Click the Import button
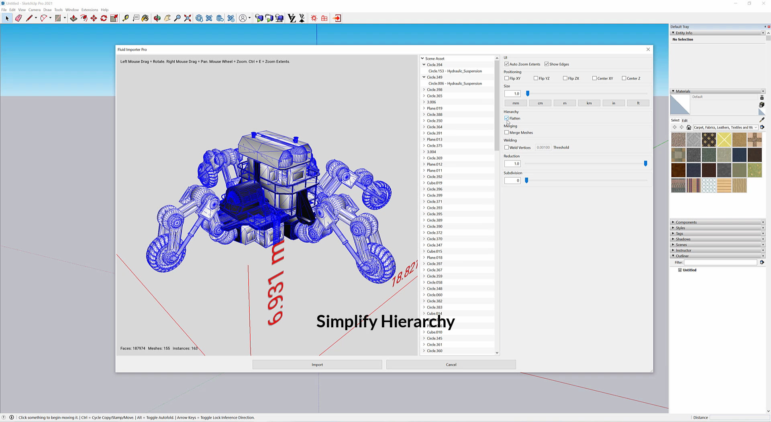 pyautogui.click(x=317, y=365)
